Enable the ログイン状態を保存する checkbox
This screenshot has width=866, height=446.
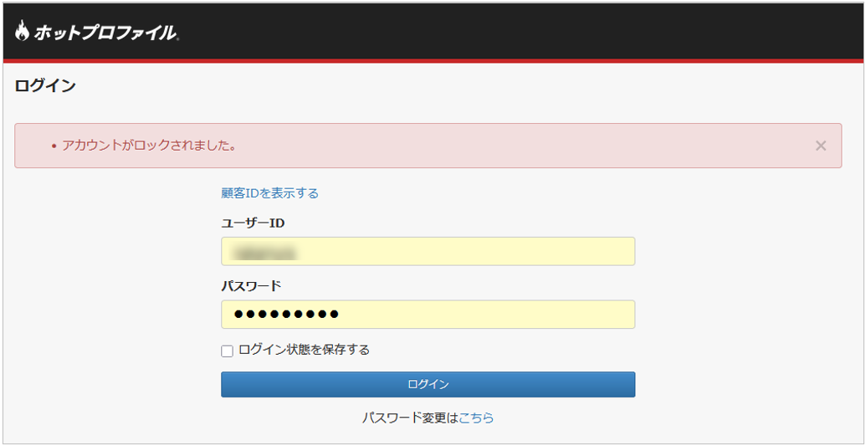(x=227, y=351)
